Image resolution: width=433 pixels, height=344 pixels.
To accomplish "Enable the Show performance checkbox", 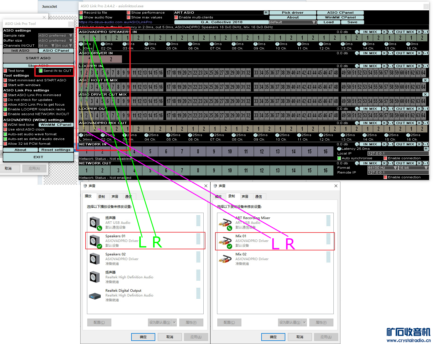I will (x=128, y=13).
